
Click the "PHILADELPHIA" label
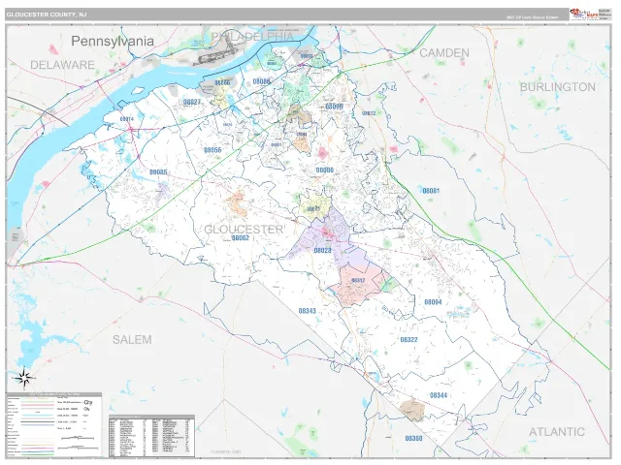pos(252,37)
